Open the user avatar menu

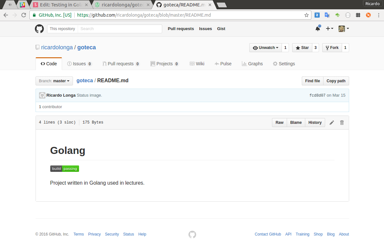click(344, 28)
